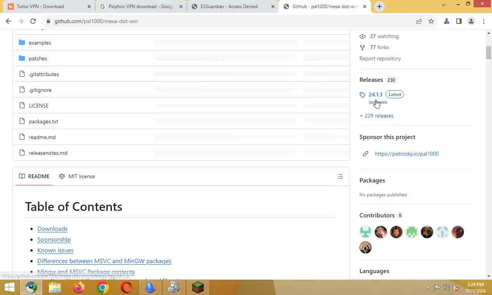Open the taskbar clock showing 3:24 PM
The width and height of the screenshot is (492, 295).
tap(475, 288)
